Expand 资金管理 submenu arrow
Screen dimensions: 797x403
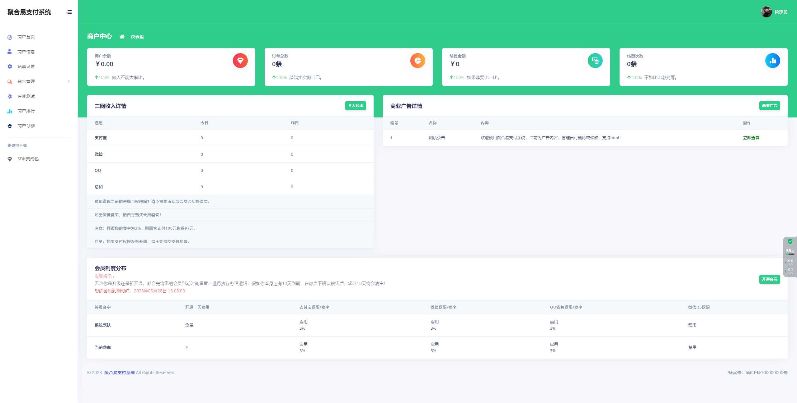click(x=68, y=81)
